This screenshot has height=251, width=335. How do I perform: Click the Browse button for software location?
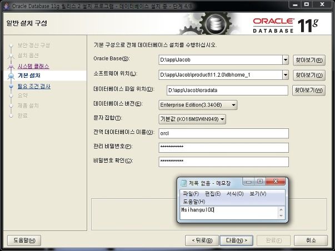tap(309, 75)
